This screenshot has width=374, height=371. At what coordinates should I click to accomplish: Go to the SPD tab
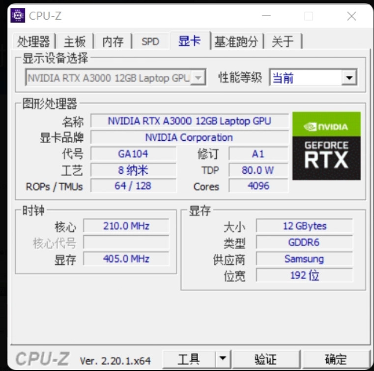coord(150,41)
